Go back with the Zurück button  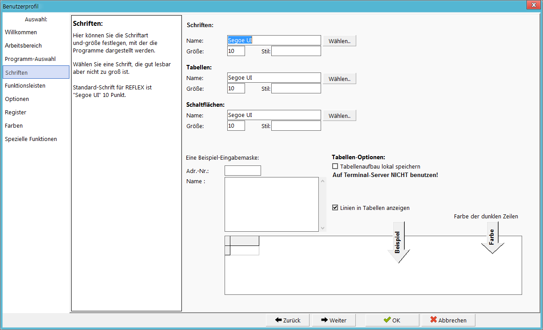point(288,320)
